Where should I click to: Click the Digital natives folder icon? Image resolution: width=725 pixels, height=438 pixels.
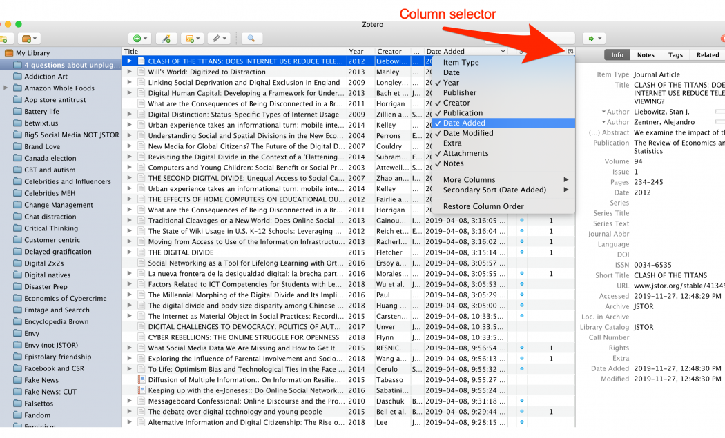click(17, 275)
